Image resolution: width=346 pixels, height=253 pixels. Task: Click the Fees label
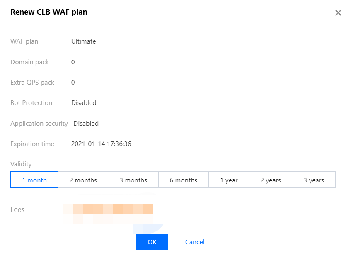tap(17, 210)
